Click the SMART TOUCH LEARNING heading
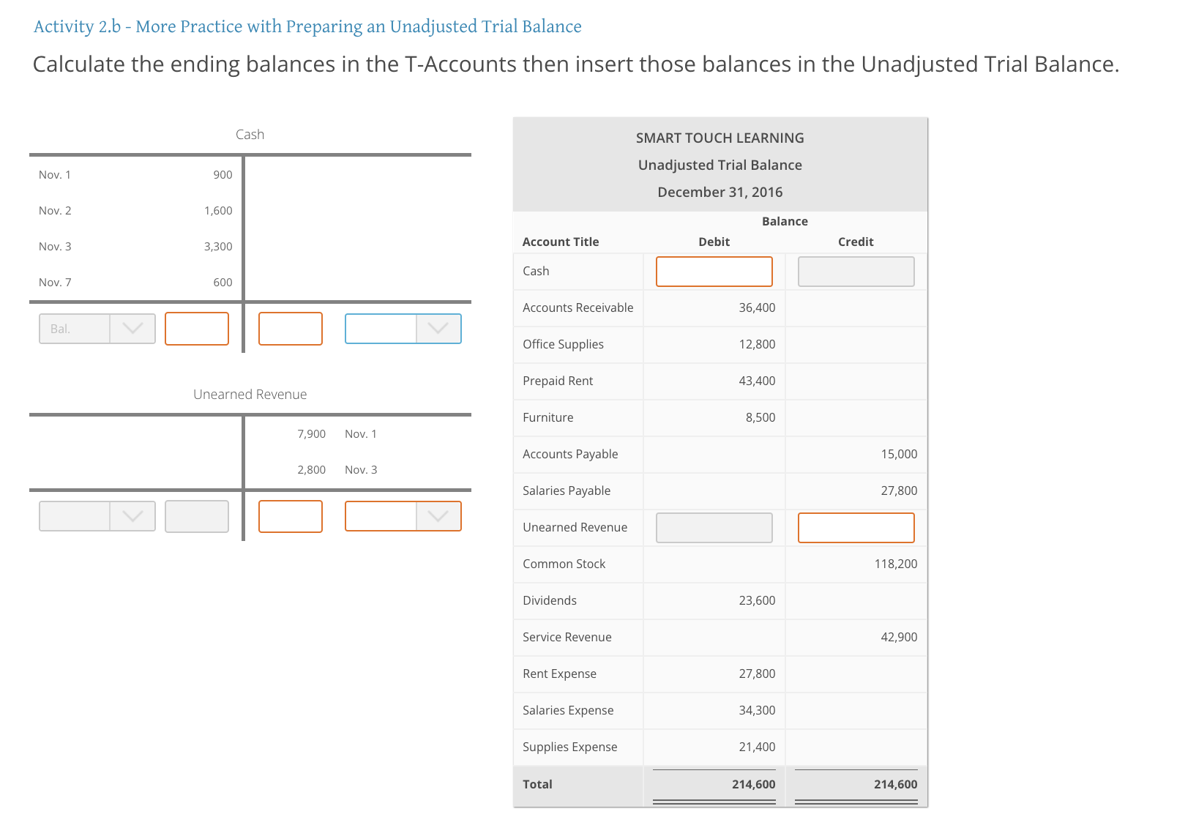 (720, 138)
